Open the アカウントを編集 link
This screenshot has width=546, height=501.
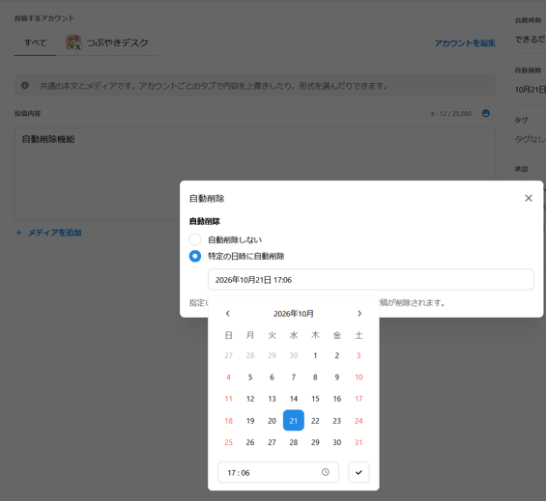click(465, 42)
